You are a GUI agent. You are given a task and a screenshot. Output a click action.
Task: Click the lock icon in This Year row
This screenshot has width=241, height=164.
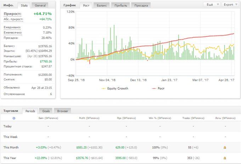(225, 158)
